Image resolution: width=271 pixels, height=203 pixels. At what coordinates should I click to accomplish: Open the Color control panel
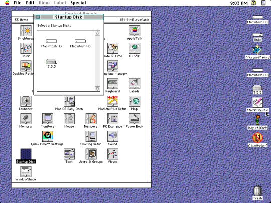[x=26, y=48]
